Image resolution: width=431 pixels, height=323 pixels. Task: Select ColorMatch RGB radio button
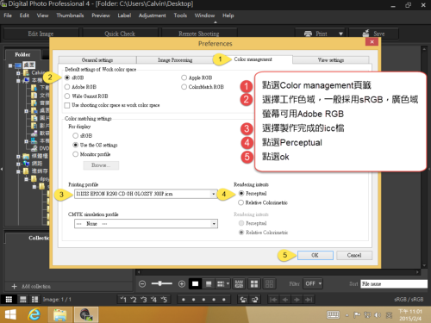(x=184, y=87)
